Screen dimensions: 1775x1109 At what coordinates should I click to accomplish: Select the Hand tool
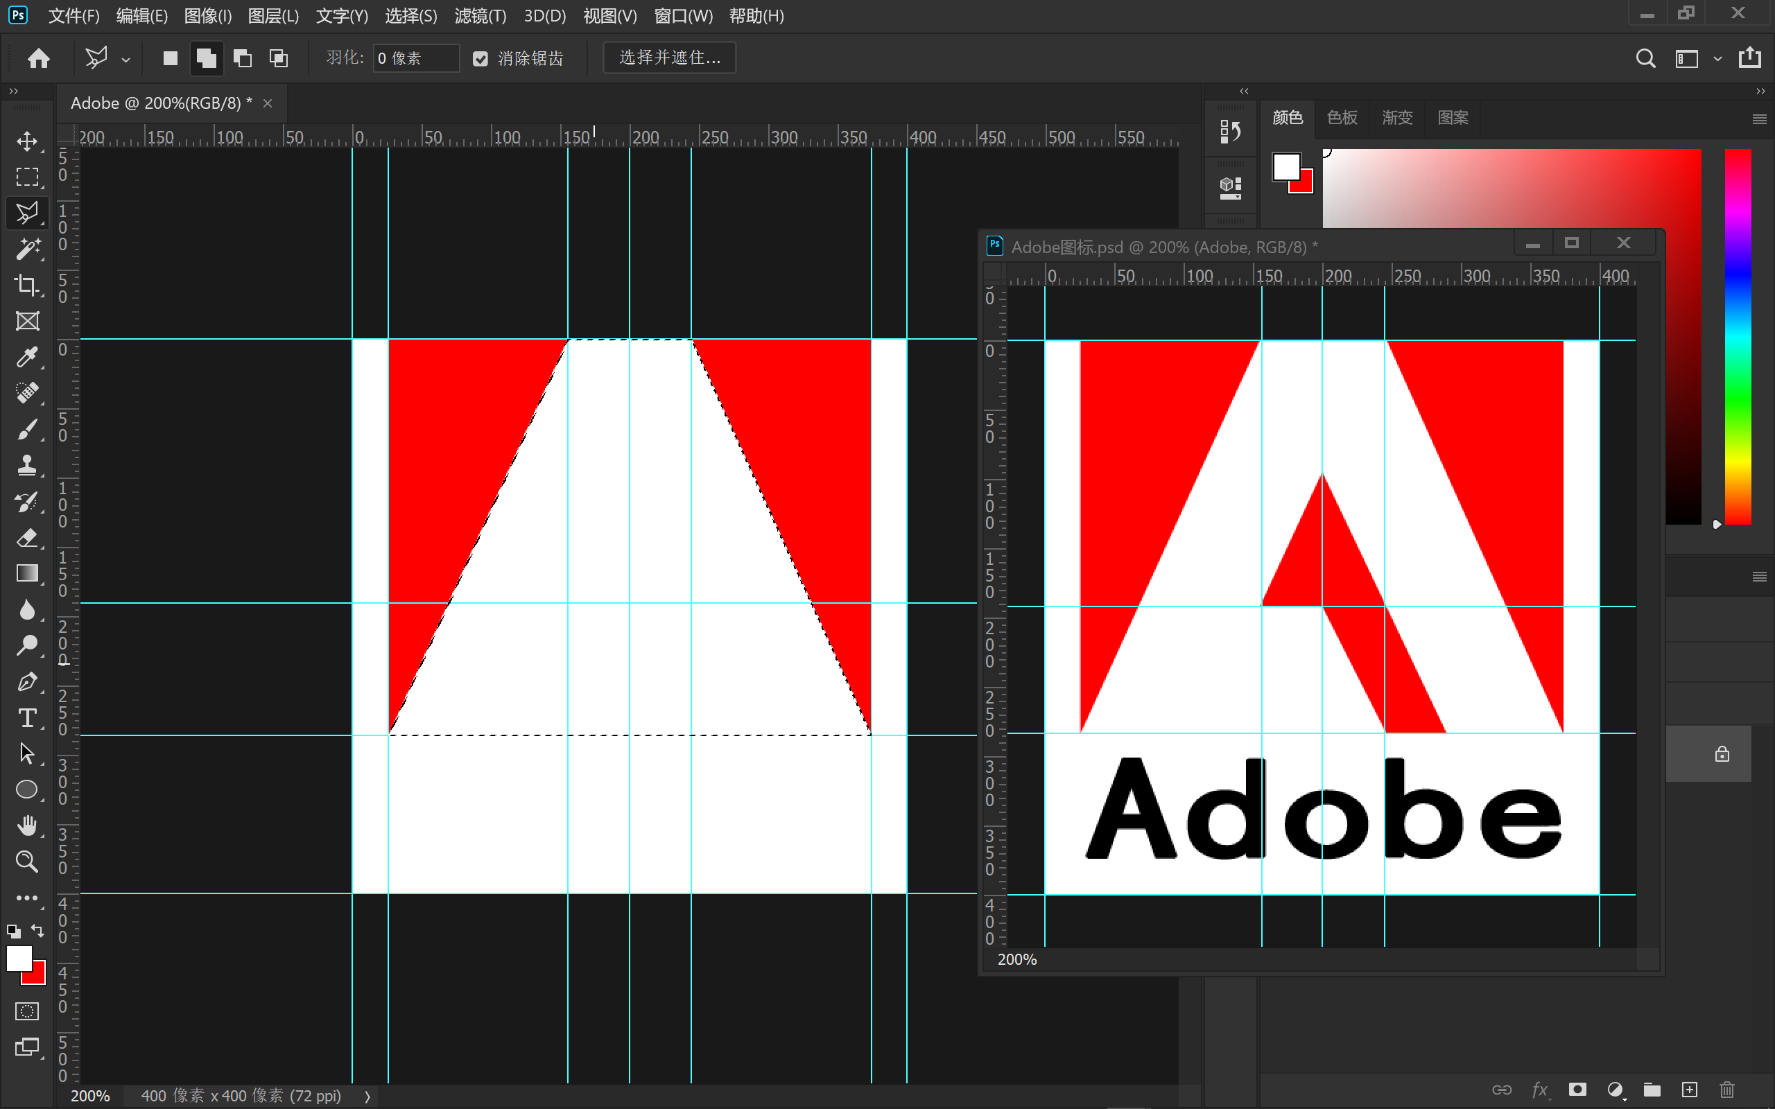[x=27, y=825]
